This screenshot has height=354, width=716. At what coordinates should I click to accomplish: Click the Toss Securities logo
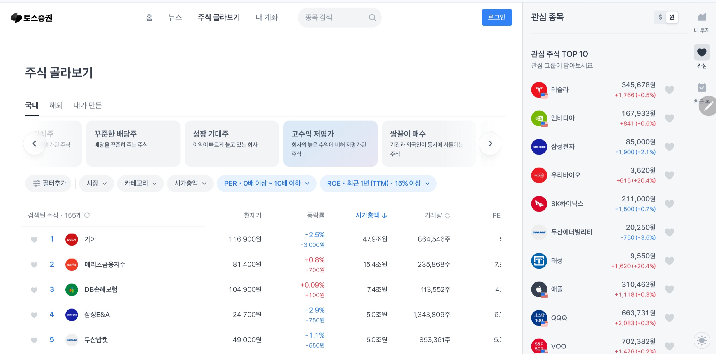pos(31,18)
